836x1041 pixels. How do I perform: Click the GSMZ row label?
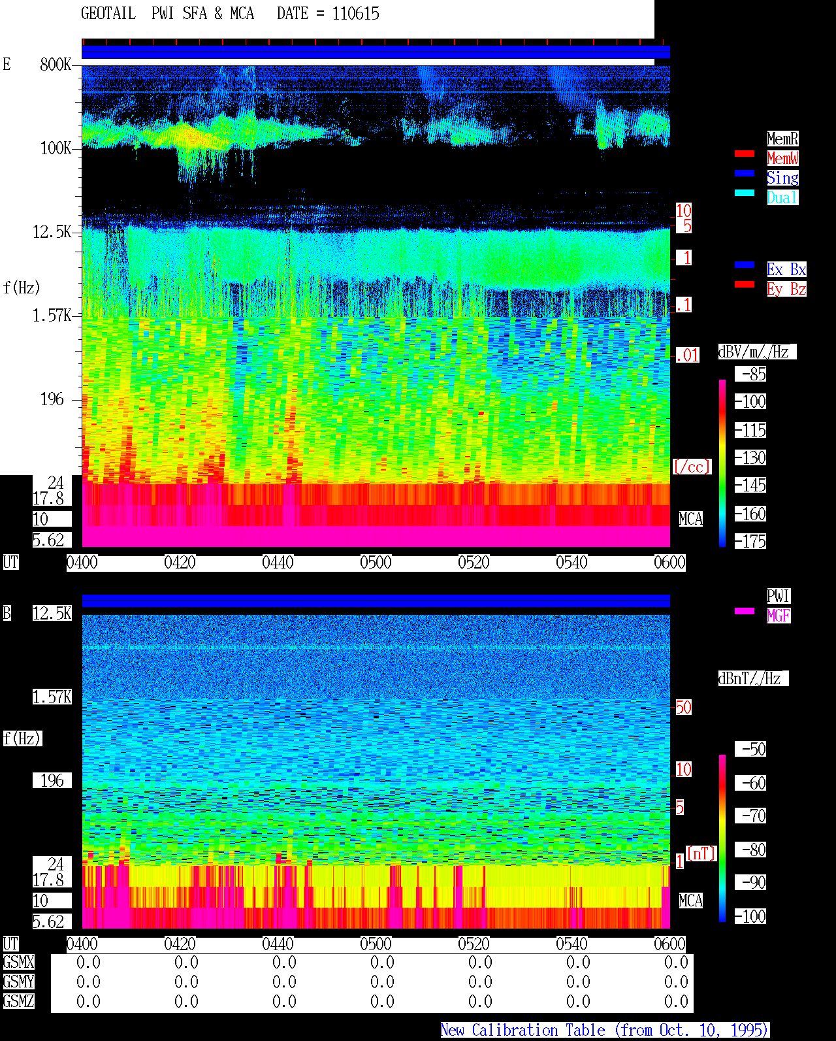pyautogui.click(x=18, y=1001)
